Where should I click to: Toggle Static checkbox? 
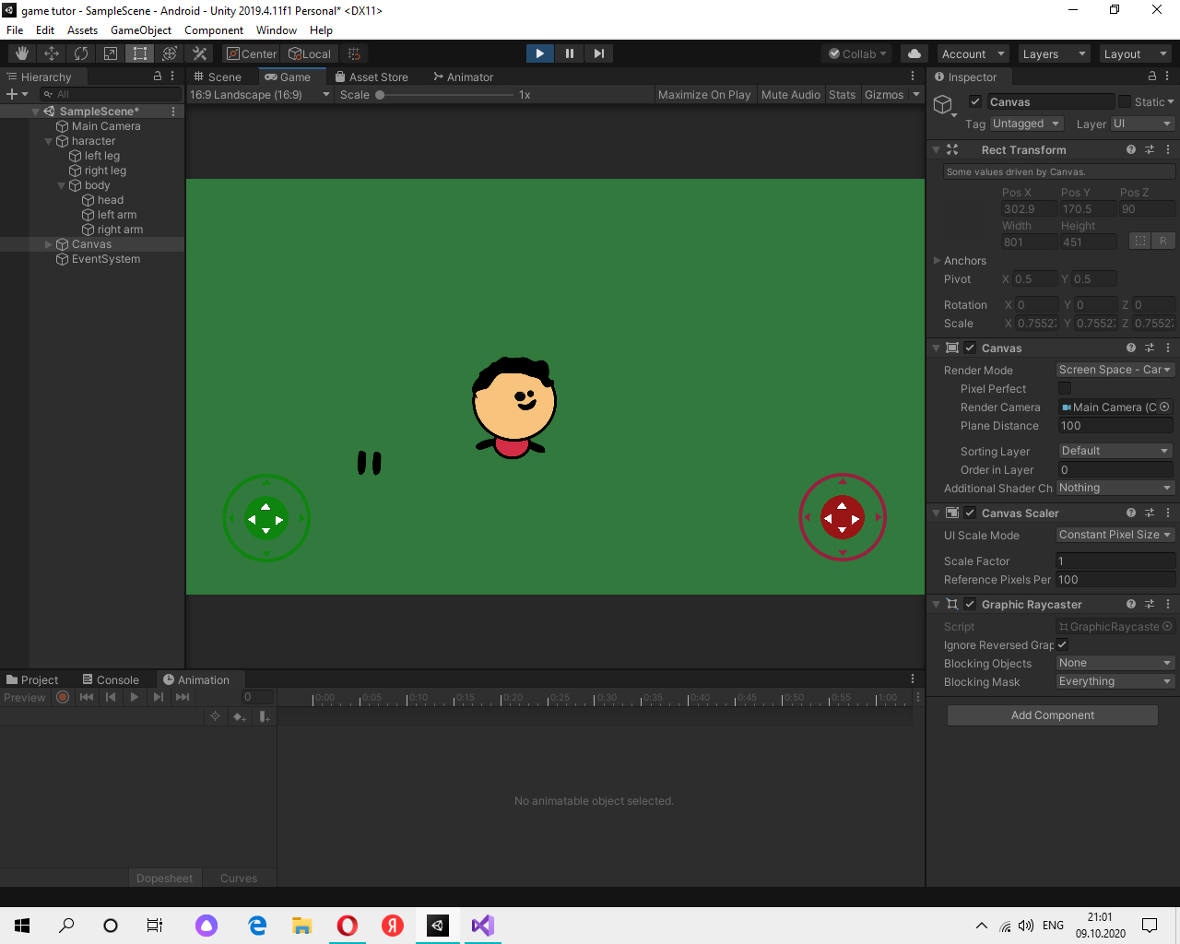tap(1124, 101)
